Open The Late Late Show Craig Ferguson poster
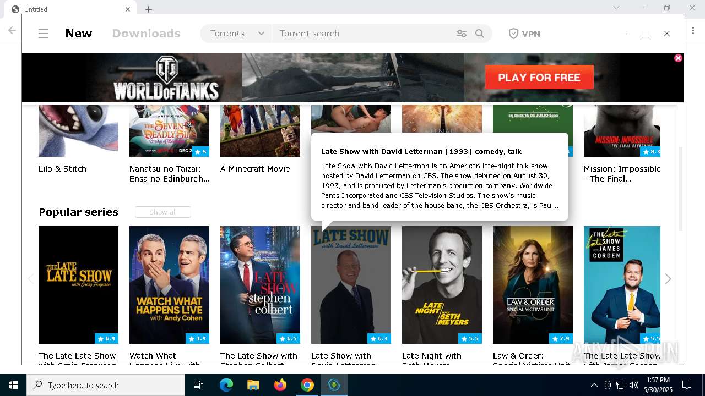Viewport: 705px width, 396px height. pos(78,285)
